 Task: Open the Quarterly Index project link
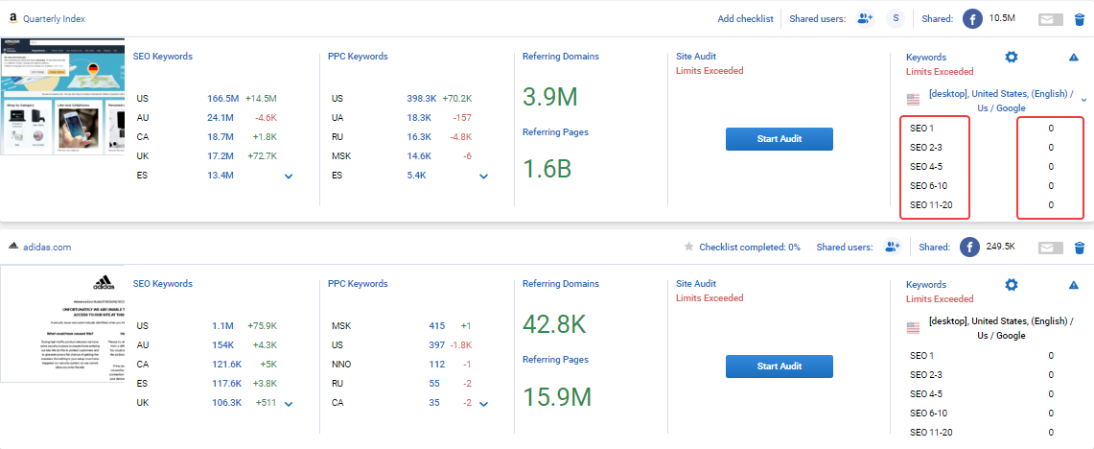[x=55, y=19]
